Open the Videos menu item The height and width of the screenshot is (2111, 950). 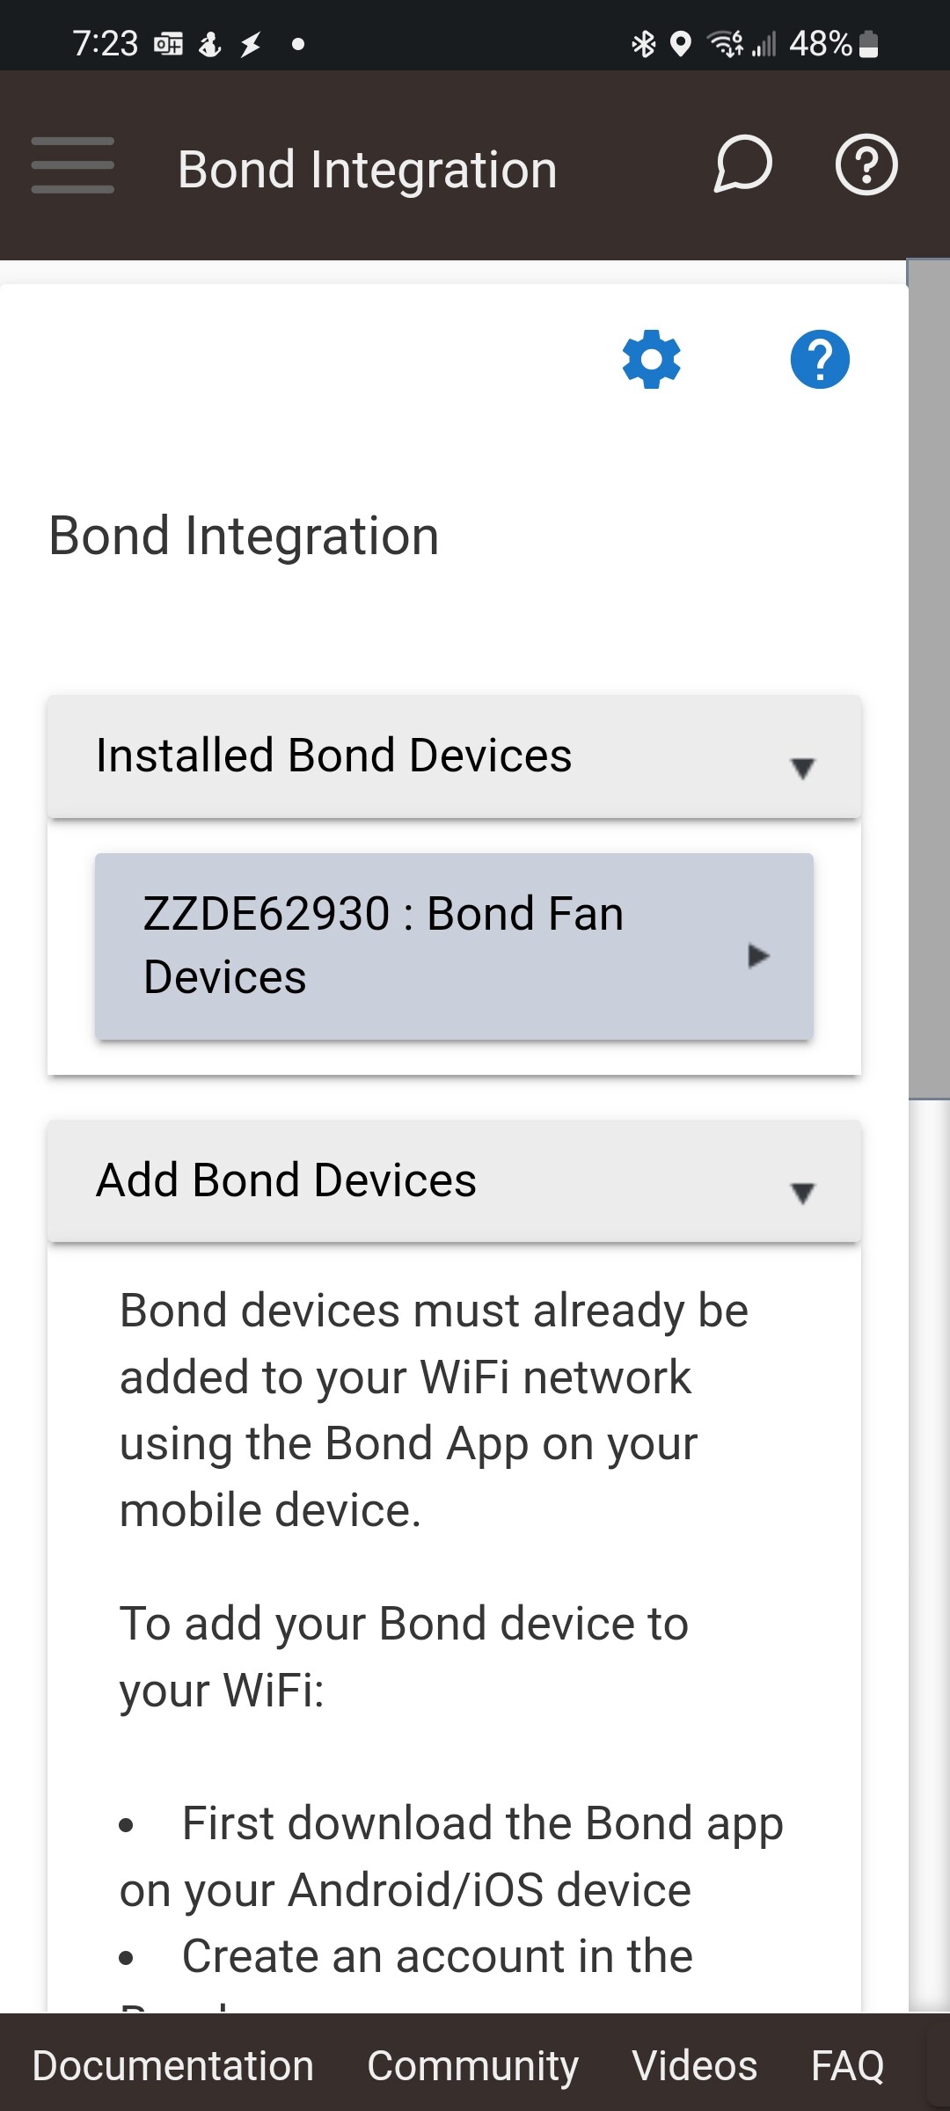(694, 2064)
